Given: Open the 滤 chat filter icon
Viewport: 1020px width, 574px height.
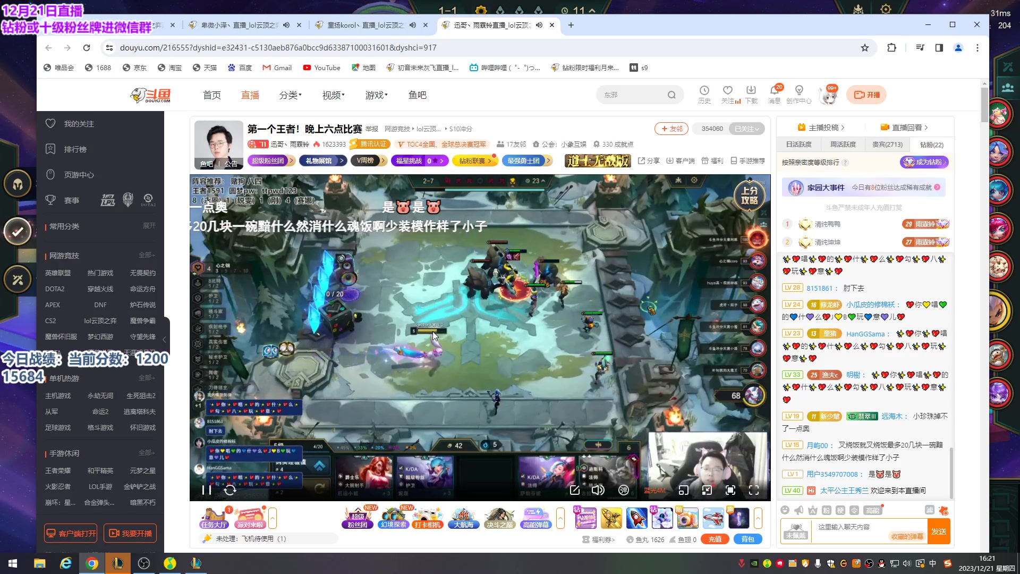Looking at the screenshot, I should tap(929, 510).
